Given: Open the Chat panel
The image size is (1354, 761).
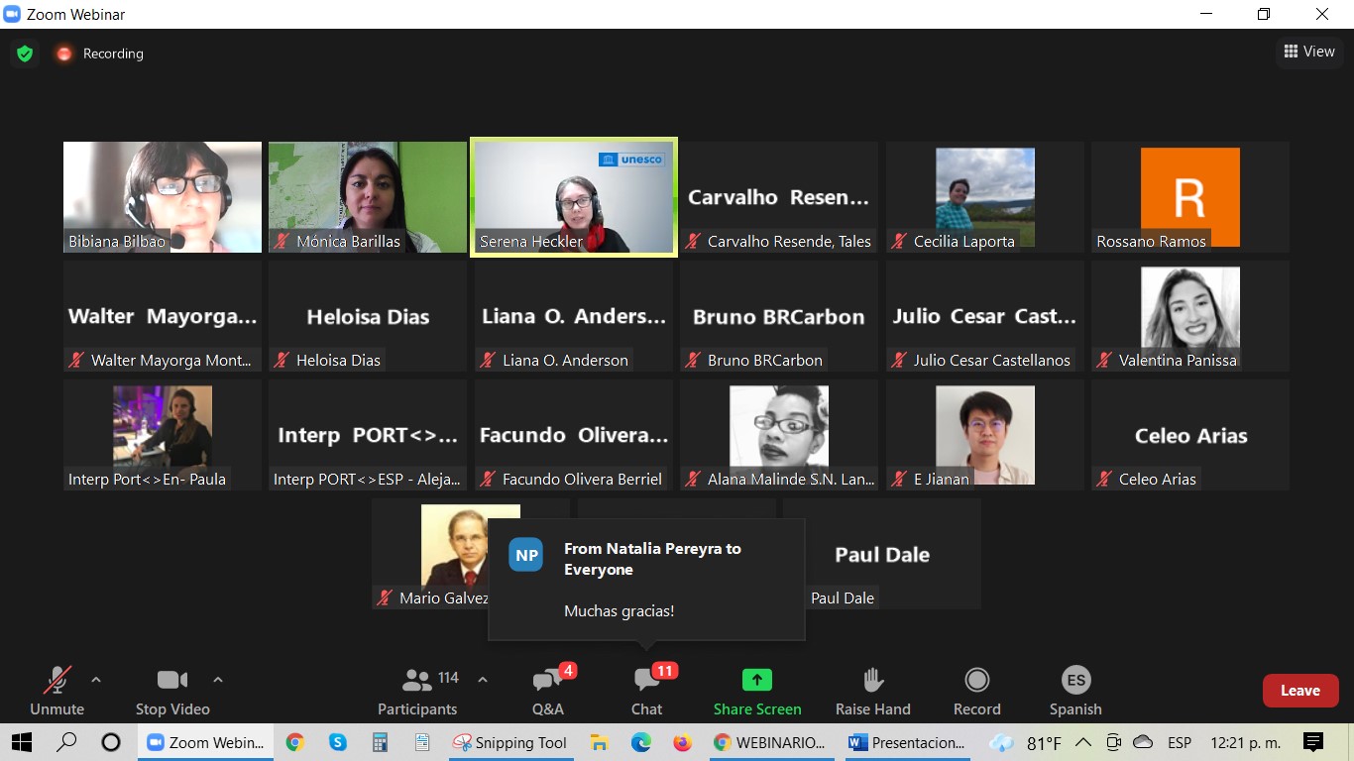Looking at the screenshot, I should click(646, 690).
